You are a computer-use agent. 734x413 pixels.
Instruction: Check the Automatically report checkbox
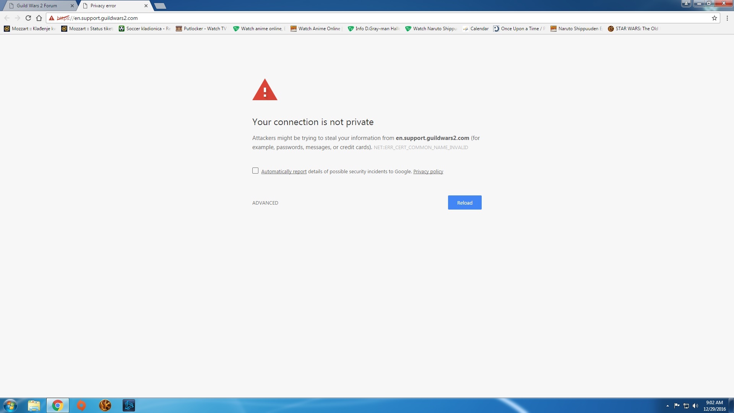click(x=255, y=171)
